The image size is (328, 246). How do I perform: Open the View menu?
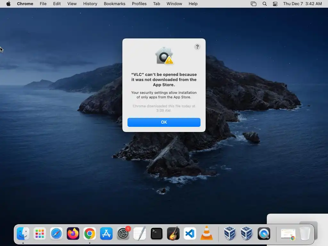72,4
